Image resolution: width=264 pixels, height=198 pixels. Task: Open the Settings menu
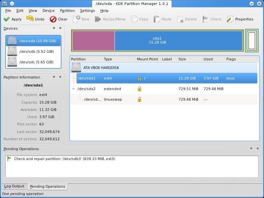point(87,11)
